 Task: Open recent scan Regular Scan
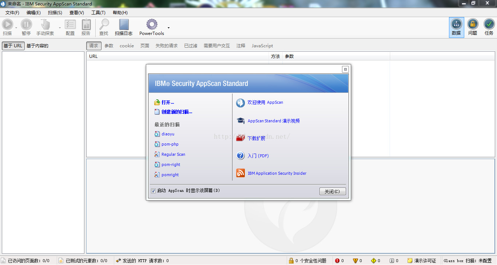pos(173,154)
